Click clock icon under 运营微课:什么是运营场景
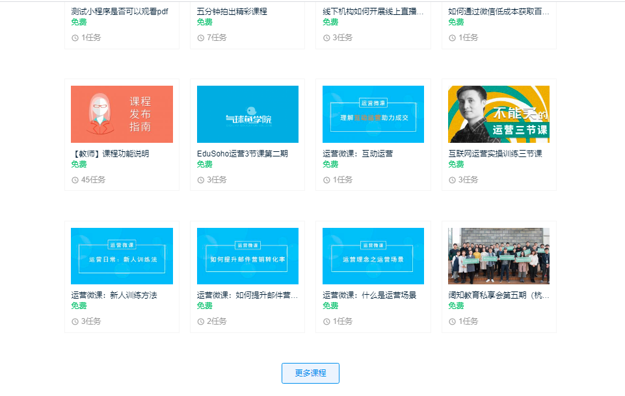625x396 pixels. (x=326, y=321)
